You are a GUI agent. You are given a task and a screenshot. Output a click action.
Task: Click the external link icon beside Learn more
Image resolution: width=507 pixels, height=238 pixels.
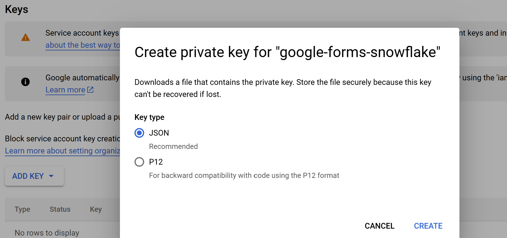[90, 90]
